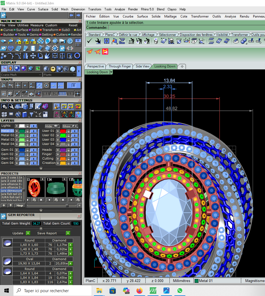Image resolution: width=265 pixels, height=296 pixels.
Task: Click the skull icon in the PlansC toolbar
Action: [171, 41]
